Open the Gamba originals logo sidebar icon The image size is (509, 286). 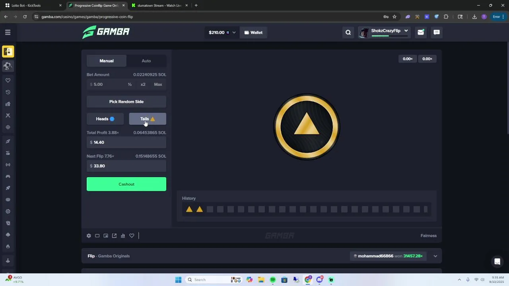point(8,141)
